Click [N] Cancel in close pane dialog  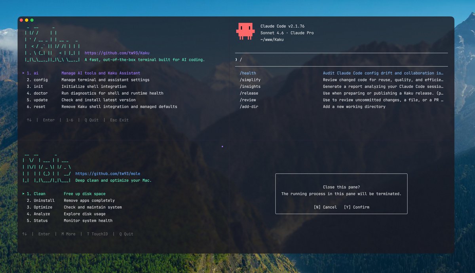click(325, 207)
